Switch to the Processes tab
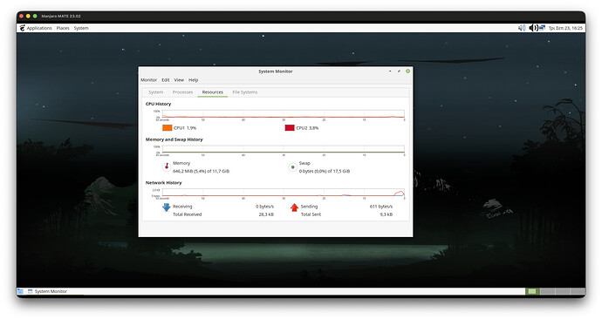The width and height of the screenshot is (602, 319). [x=182, y=92]
